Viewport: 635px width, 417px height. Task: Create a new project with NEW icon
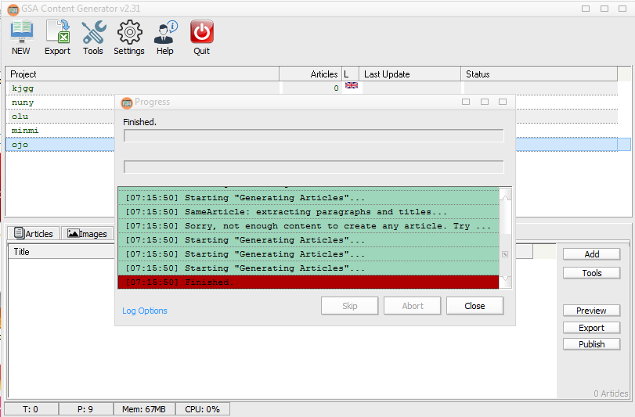pos(21,38)
